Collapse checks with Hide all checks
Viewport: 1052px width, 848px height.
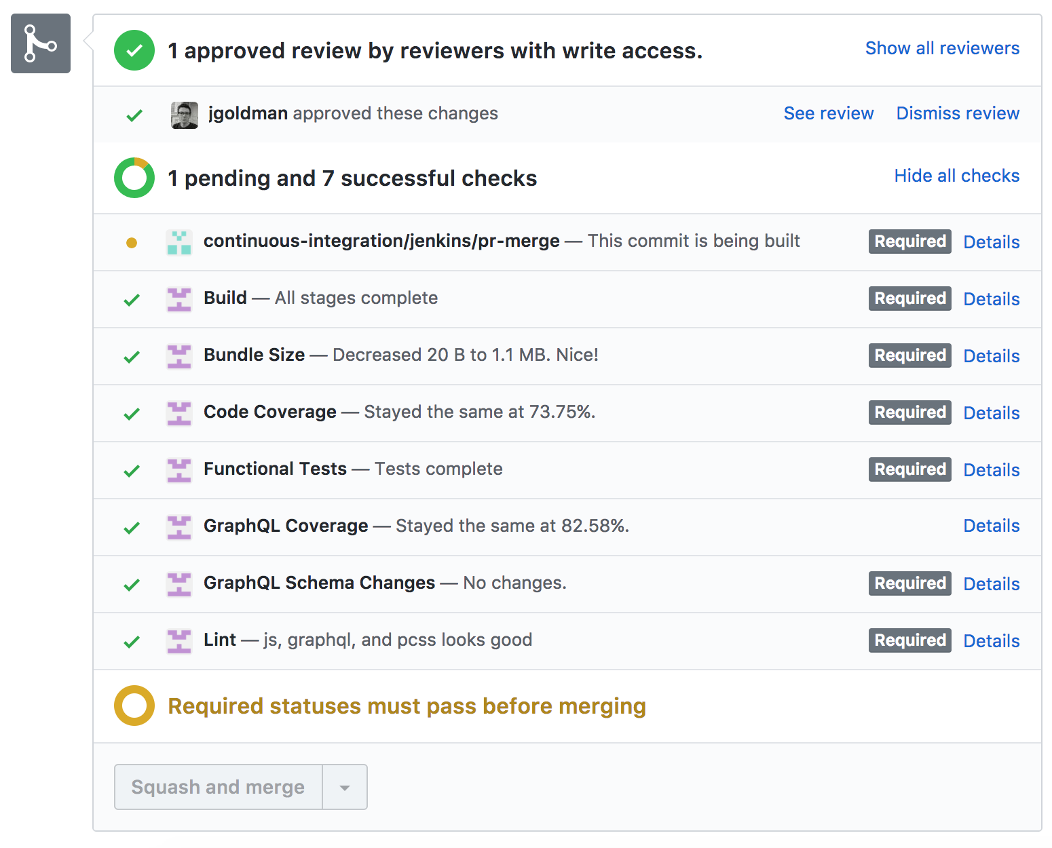coord(956,176)
